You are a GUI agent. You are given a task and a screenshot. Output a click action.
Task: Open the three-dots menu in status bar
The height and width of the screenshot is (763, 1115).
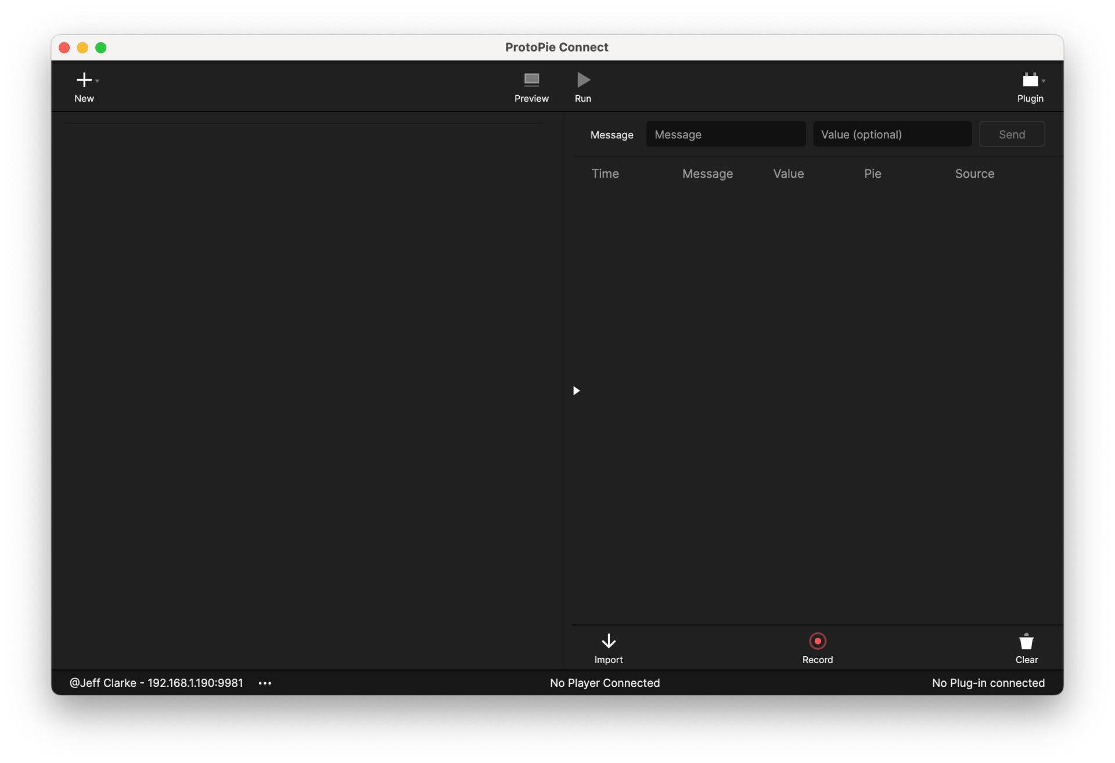[x=265, y=683]
